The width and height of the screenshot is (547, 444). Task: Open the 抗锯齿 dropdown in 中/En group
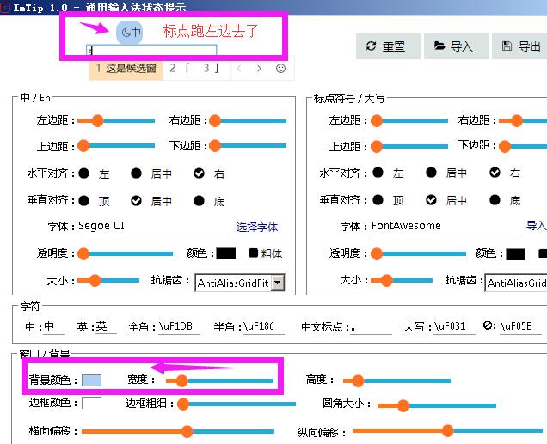pos(277,282)
